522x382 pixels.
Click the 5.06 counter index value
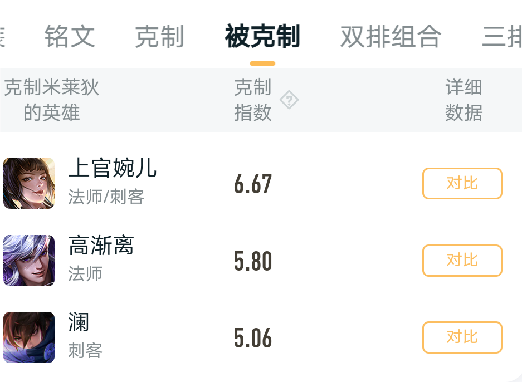[253, 338]
